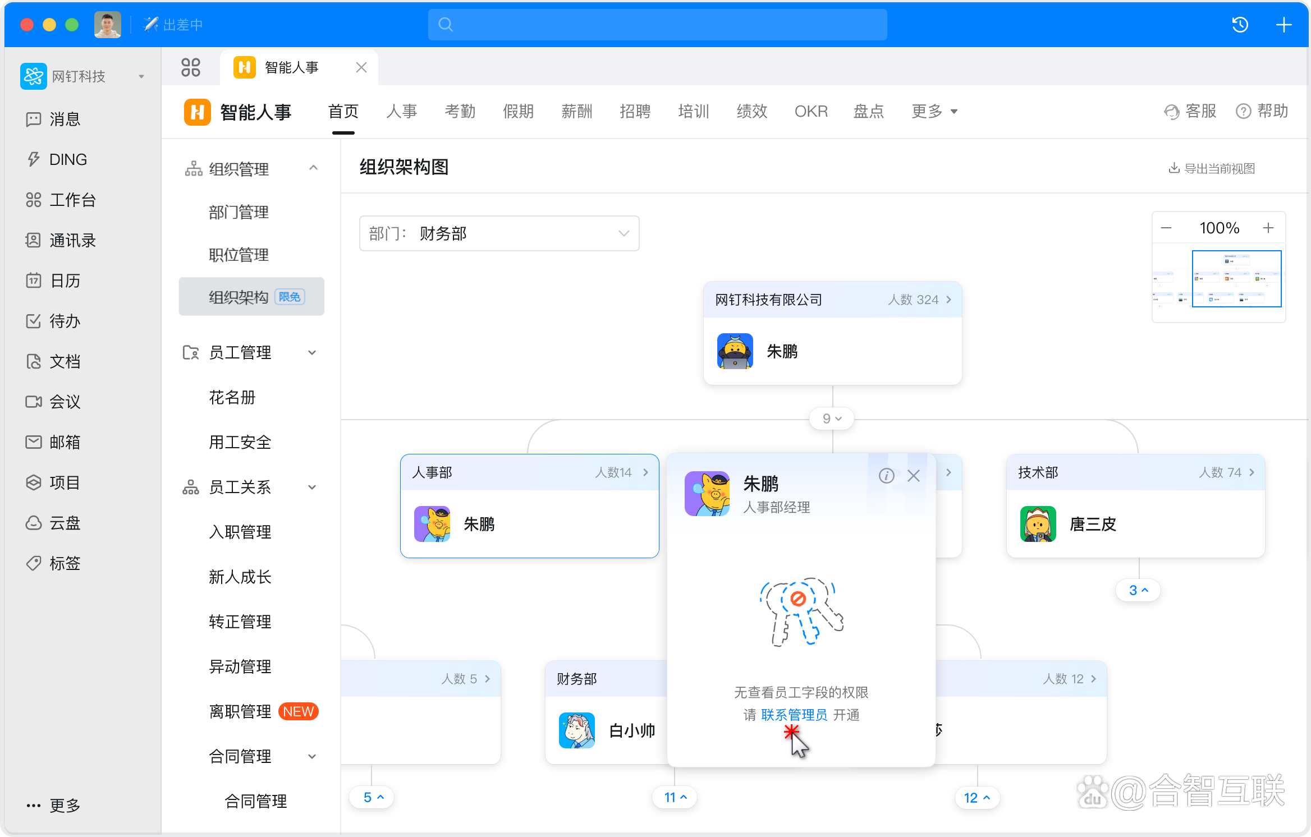The width and height of the screenshot is (1311, 837).
Task: Click the info icon on 朱鹏's profile card
Action: click(x=887, y=475)
